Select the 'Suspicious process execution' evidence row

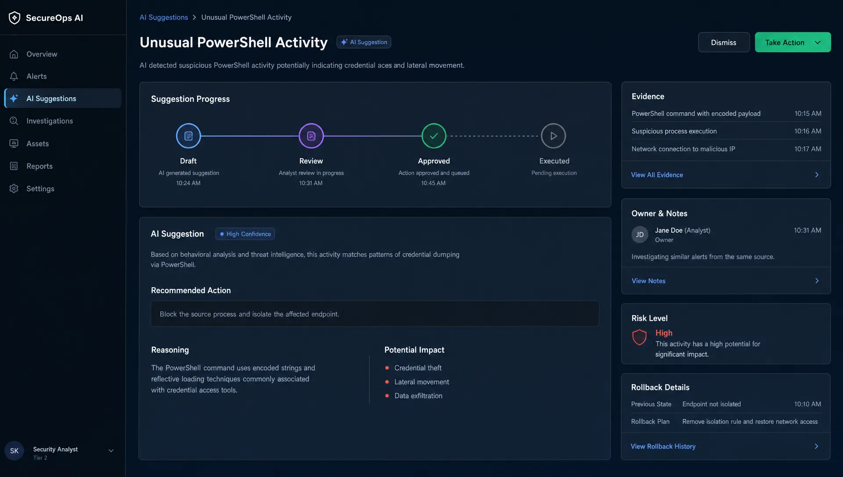[726, 131]
